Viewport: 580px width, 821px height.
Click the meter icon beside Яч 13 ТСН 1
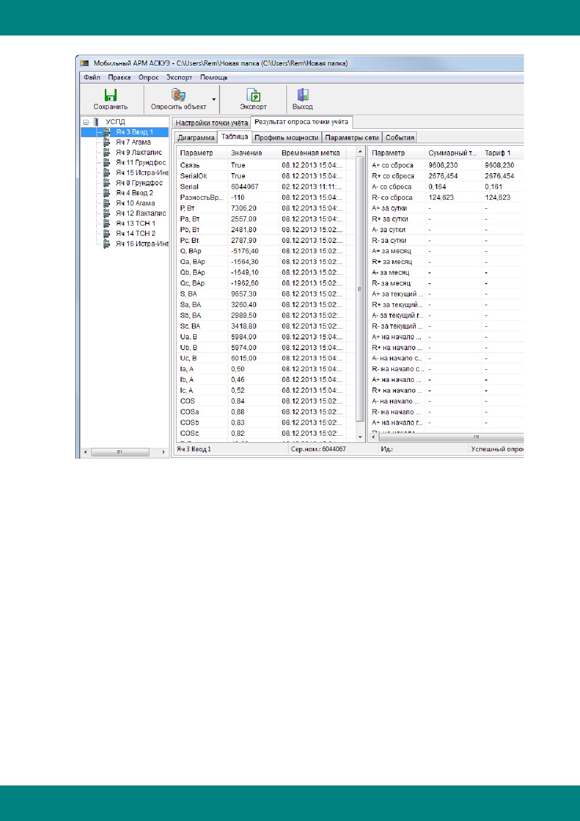107,223
